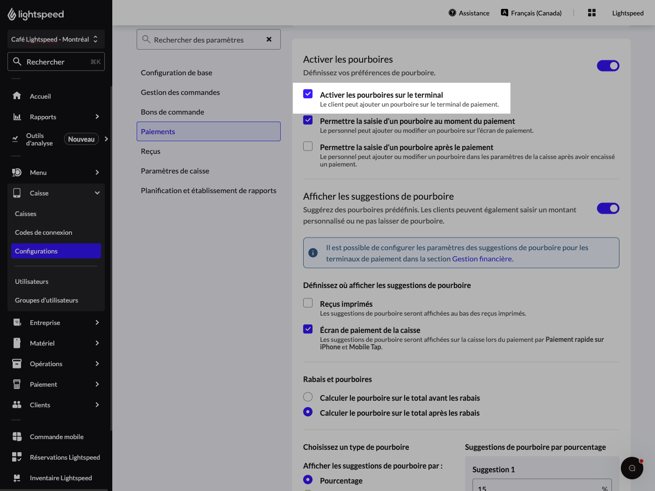This screenshot has width=655, height=491.
Task: Collapse the Caisse section chevron
Action: click(x=97, y=193)
